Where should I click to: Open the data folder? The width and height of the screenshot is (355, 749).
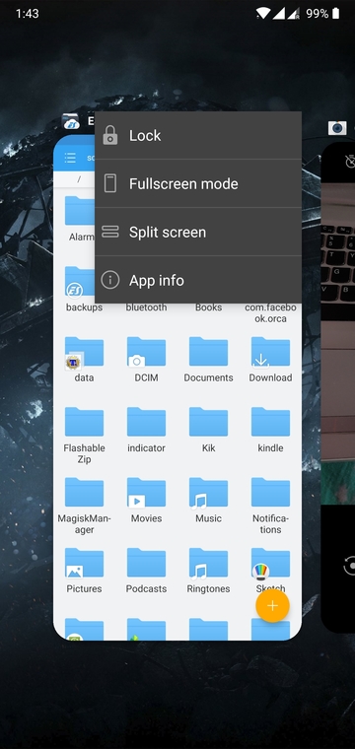click(x=84, y=360)
